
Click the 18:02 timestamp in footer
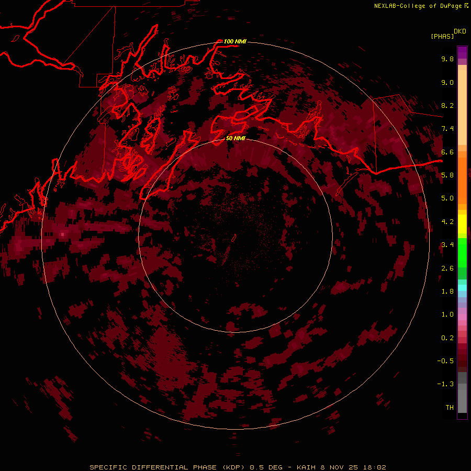click(x=375, y=467)
